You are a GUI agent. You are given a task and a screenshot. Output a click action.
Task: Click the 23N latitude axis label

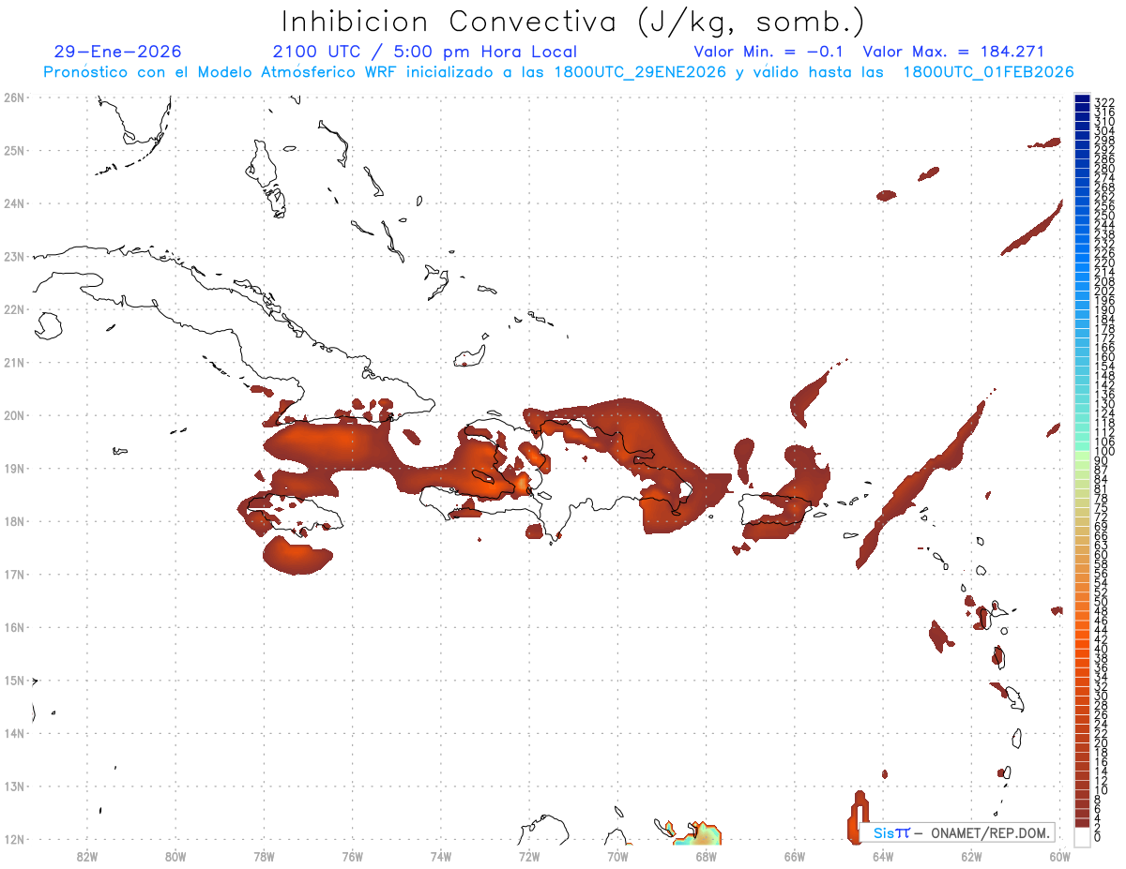[13, 256]
